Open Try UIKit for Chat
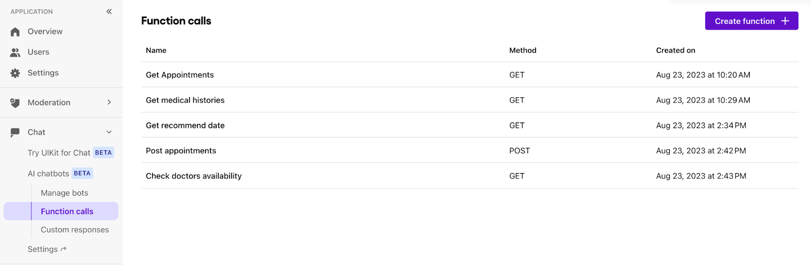This screenshot has width=811, height=265. coord(58,153)
